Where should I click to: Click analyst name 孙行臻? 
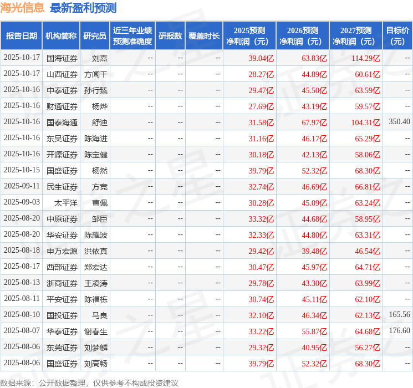(96, 90)
